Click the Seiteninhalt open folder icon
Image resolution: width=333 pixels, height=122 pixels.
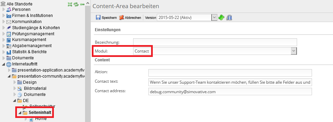[x=25, y=113]
